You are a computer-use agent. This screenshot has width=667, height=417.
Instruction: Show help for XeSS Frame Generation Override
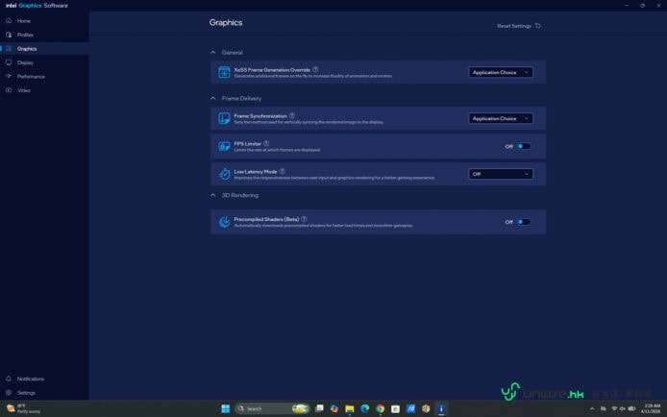click(315, 70)
